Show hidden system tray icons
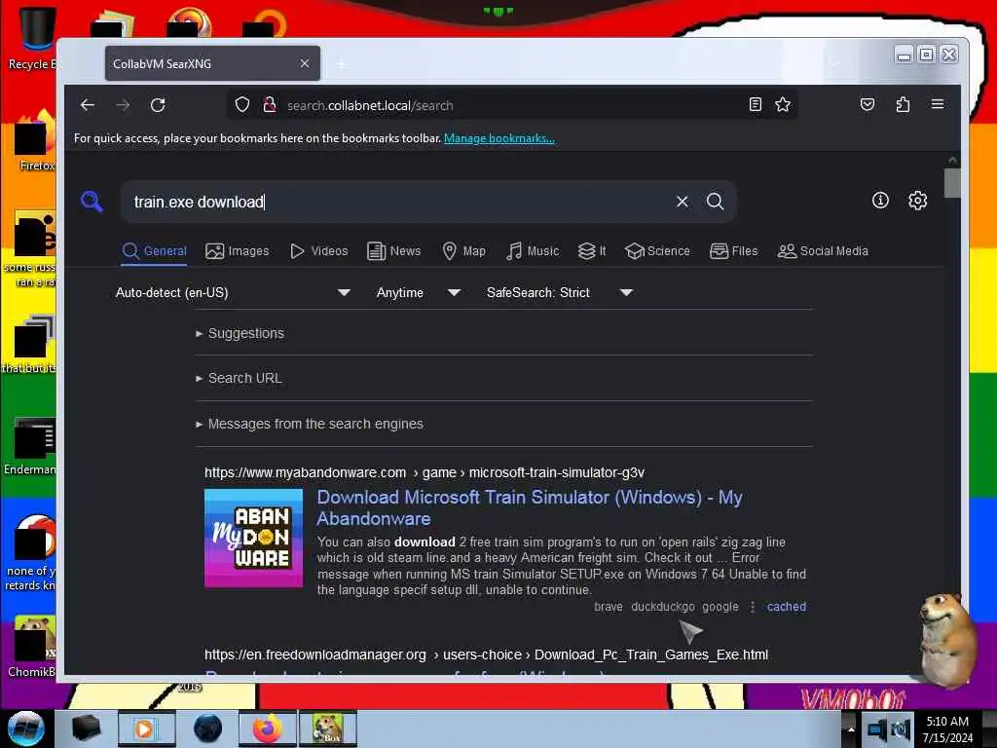This screenshot has height=748, width=997. pyautogui.click(x=850, y=729)
